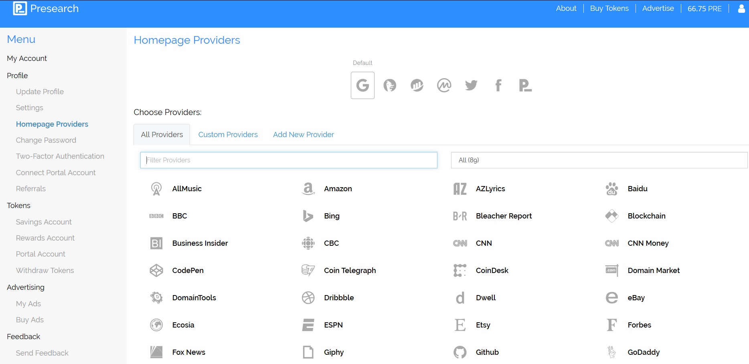The width and height of the screenshot is (749, 364).
Task: Click the Presearch P icon in defaults row
Action: pos(525,85)
